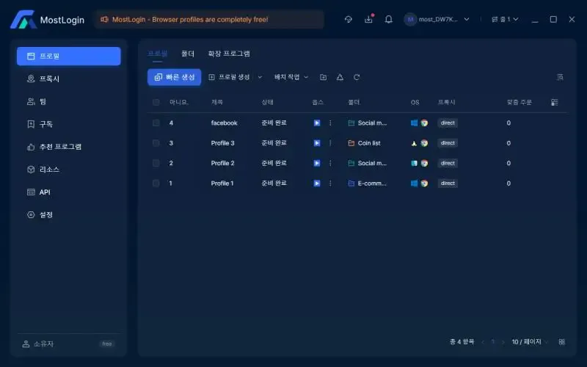Click the E-comm... folder in Profile 1 row
The image size is (587, 367).
coord(368,183)
